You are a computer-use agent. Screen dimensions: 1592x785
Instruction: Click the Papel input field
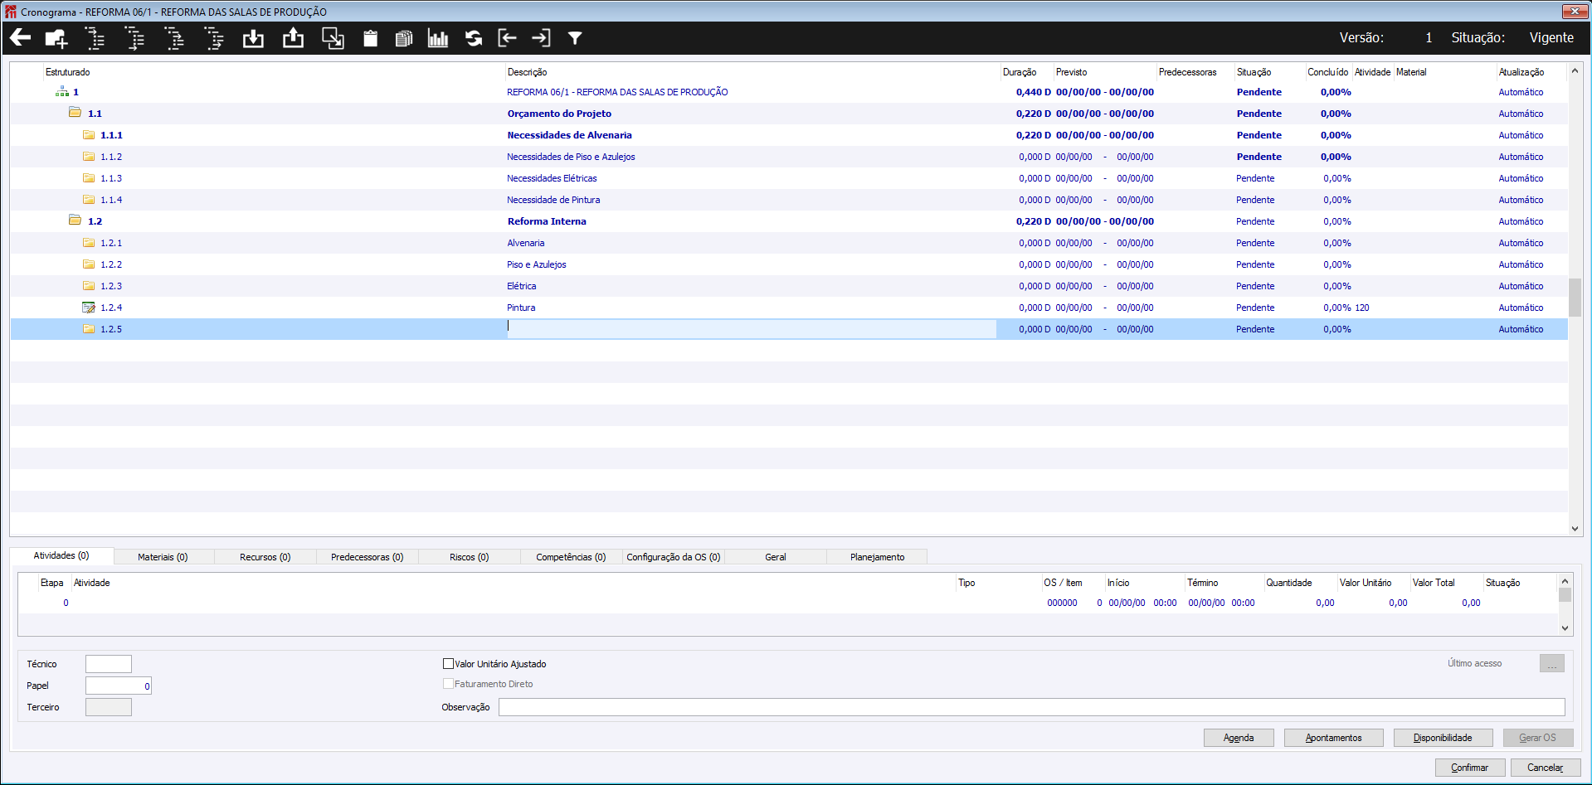coord(119,686)
